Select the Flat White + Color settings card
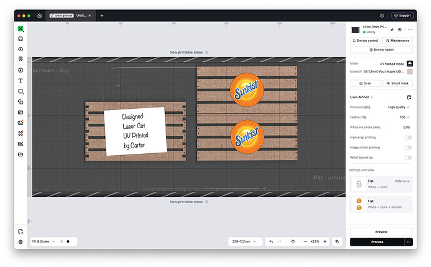Image resolution: width=431 pixels, height=267 pixels. [x=381, y=184]
